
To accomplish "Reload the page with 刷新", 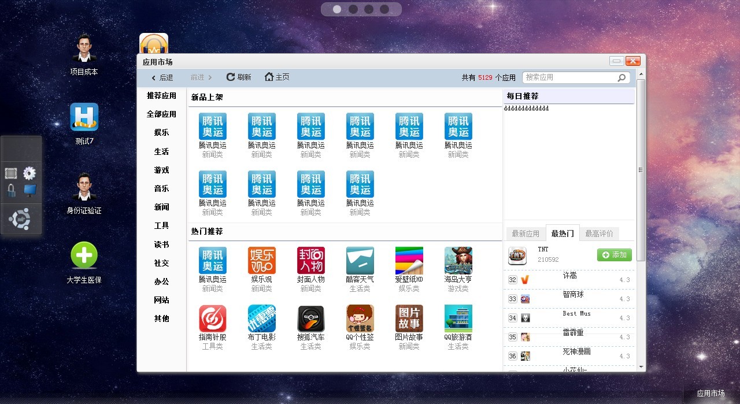I will [239, 77].
